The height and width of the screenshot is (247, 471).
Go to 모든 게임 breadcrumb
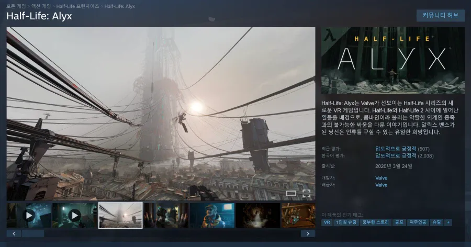coord(16,6)
